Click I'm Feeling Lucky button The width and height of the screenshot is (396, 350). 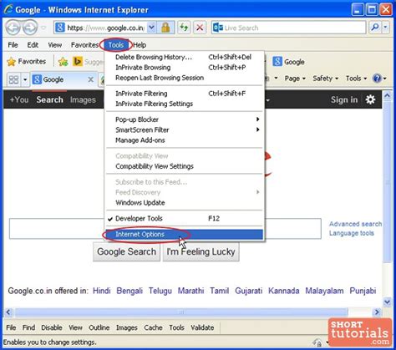(201, 251)
